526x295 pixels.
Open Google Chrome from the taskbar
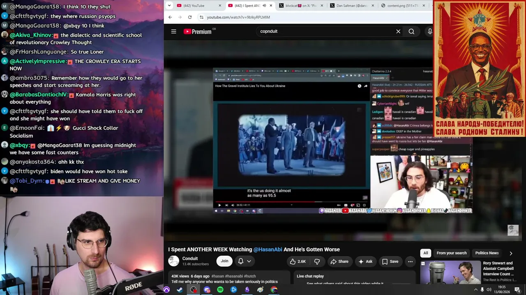click(274, 290)
